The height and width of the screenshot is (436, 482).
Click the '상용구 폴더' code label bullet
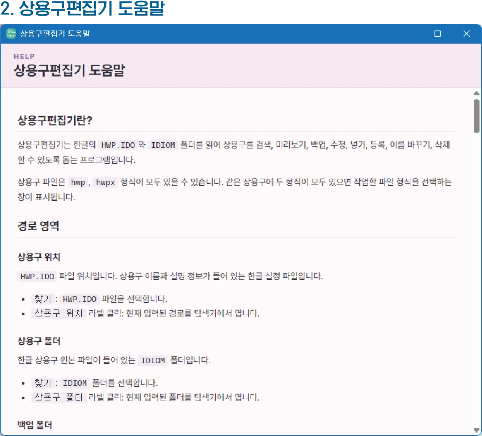59,397
